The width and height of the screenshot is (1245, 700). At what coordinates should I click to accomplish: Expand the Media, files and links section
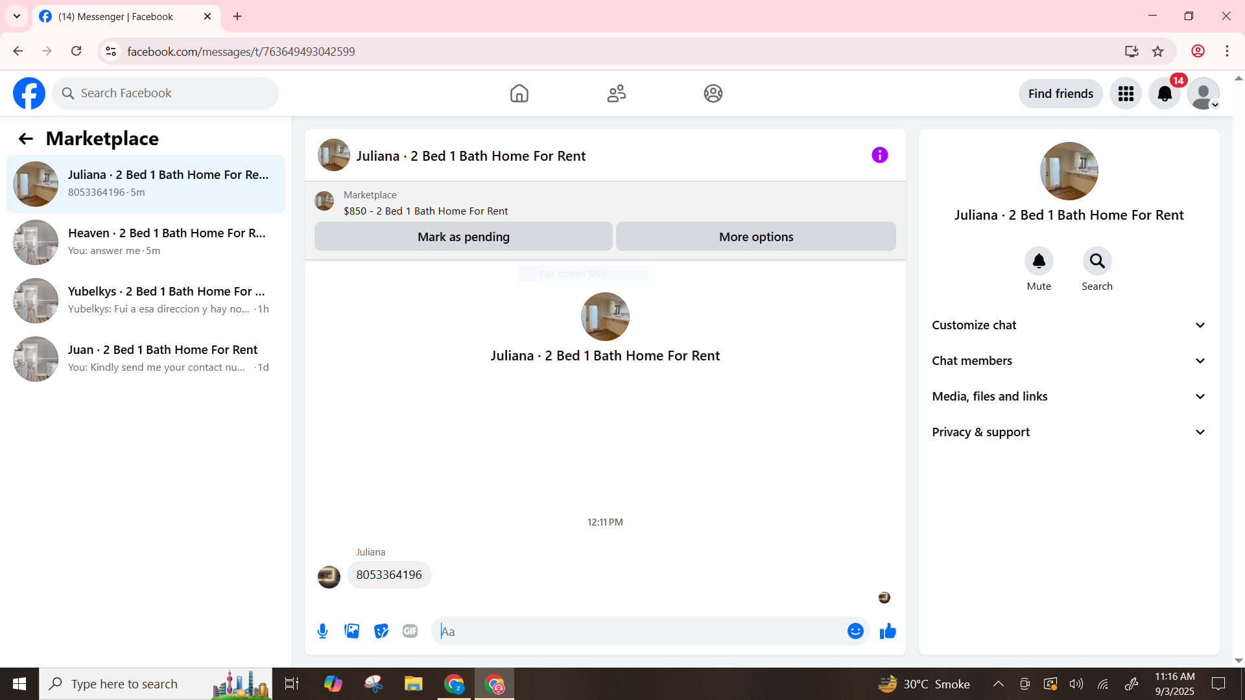tap(1069, 397)
